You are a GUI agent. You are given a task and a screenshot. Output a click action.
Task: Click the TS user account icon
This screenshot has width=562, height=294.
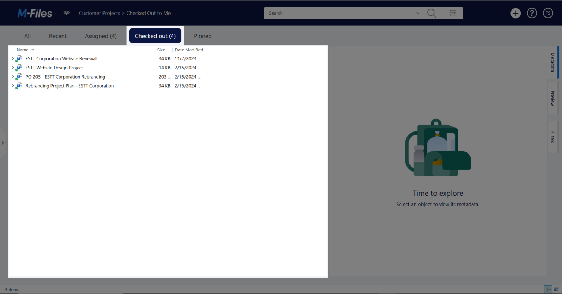coord(548,13)
